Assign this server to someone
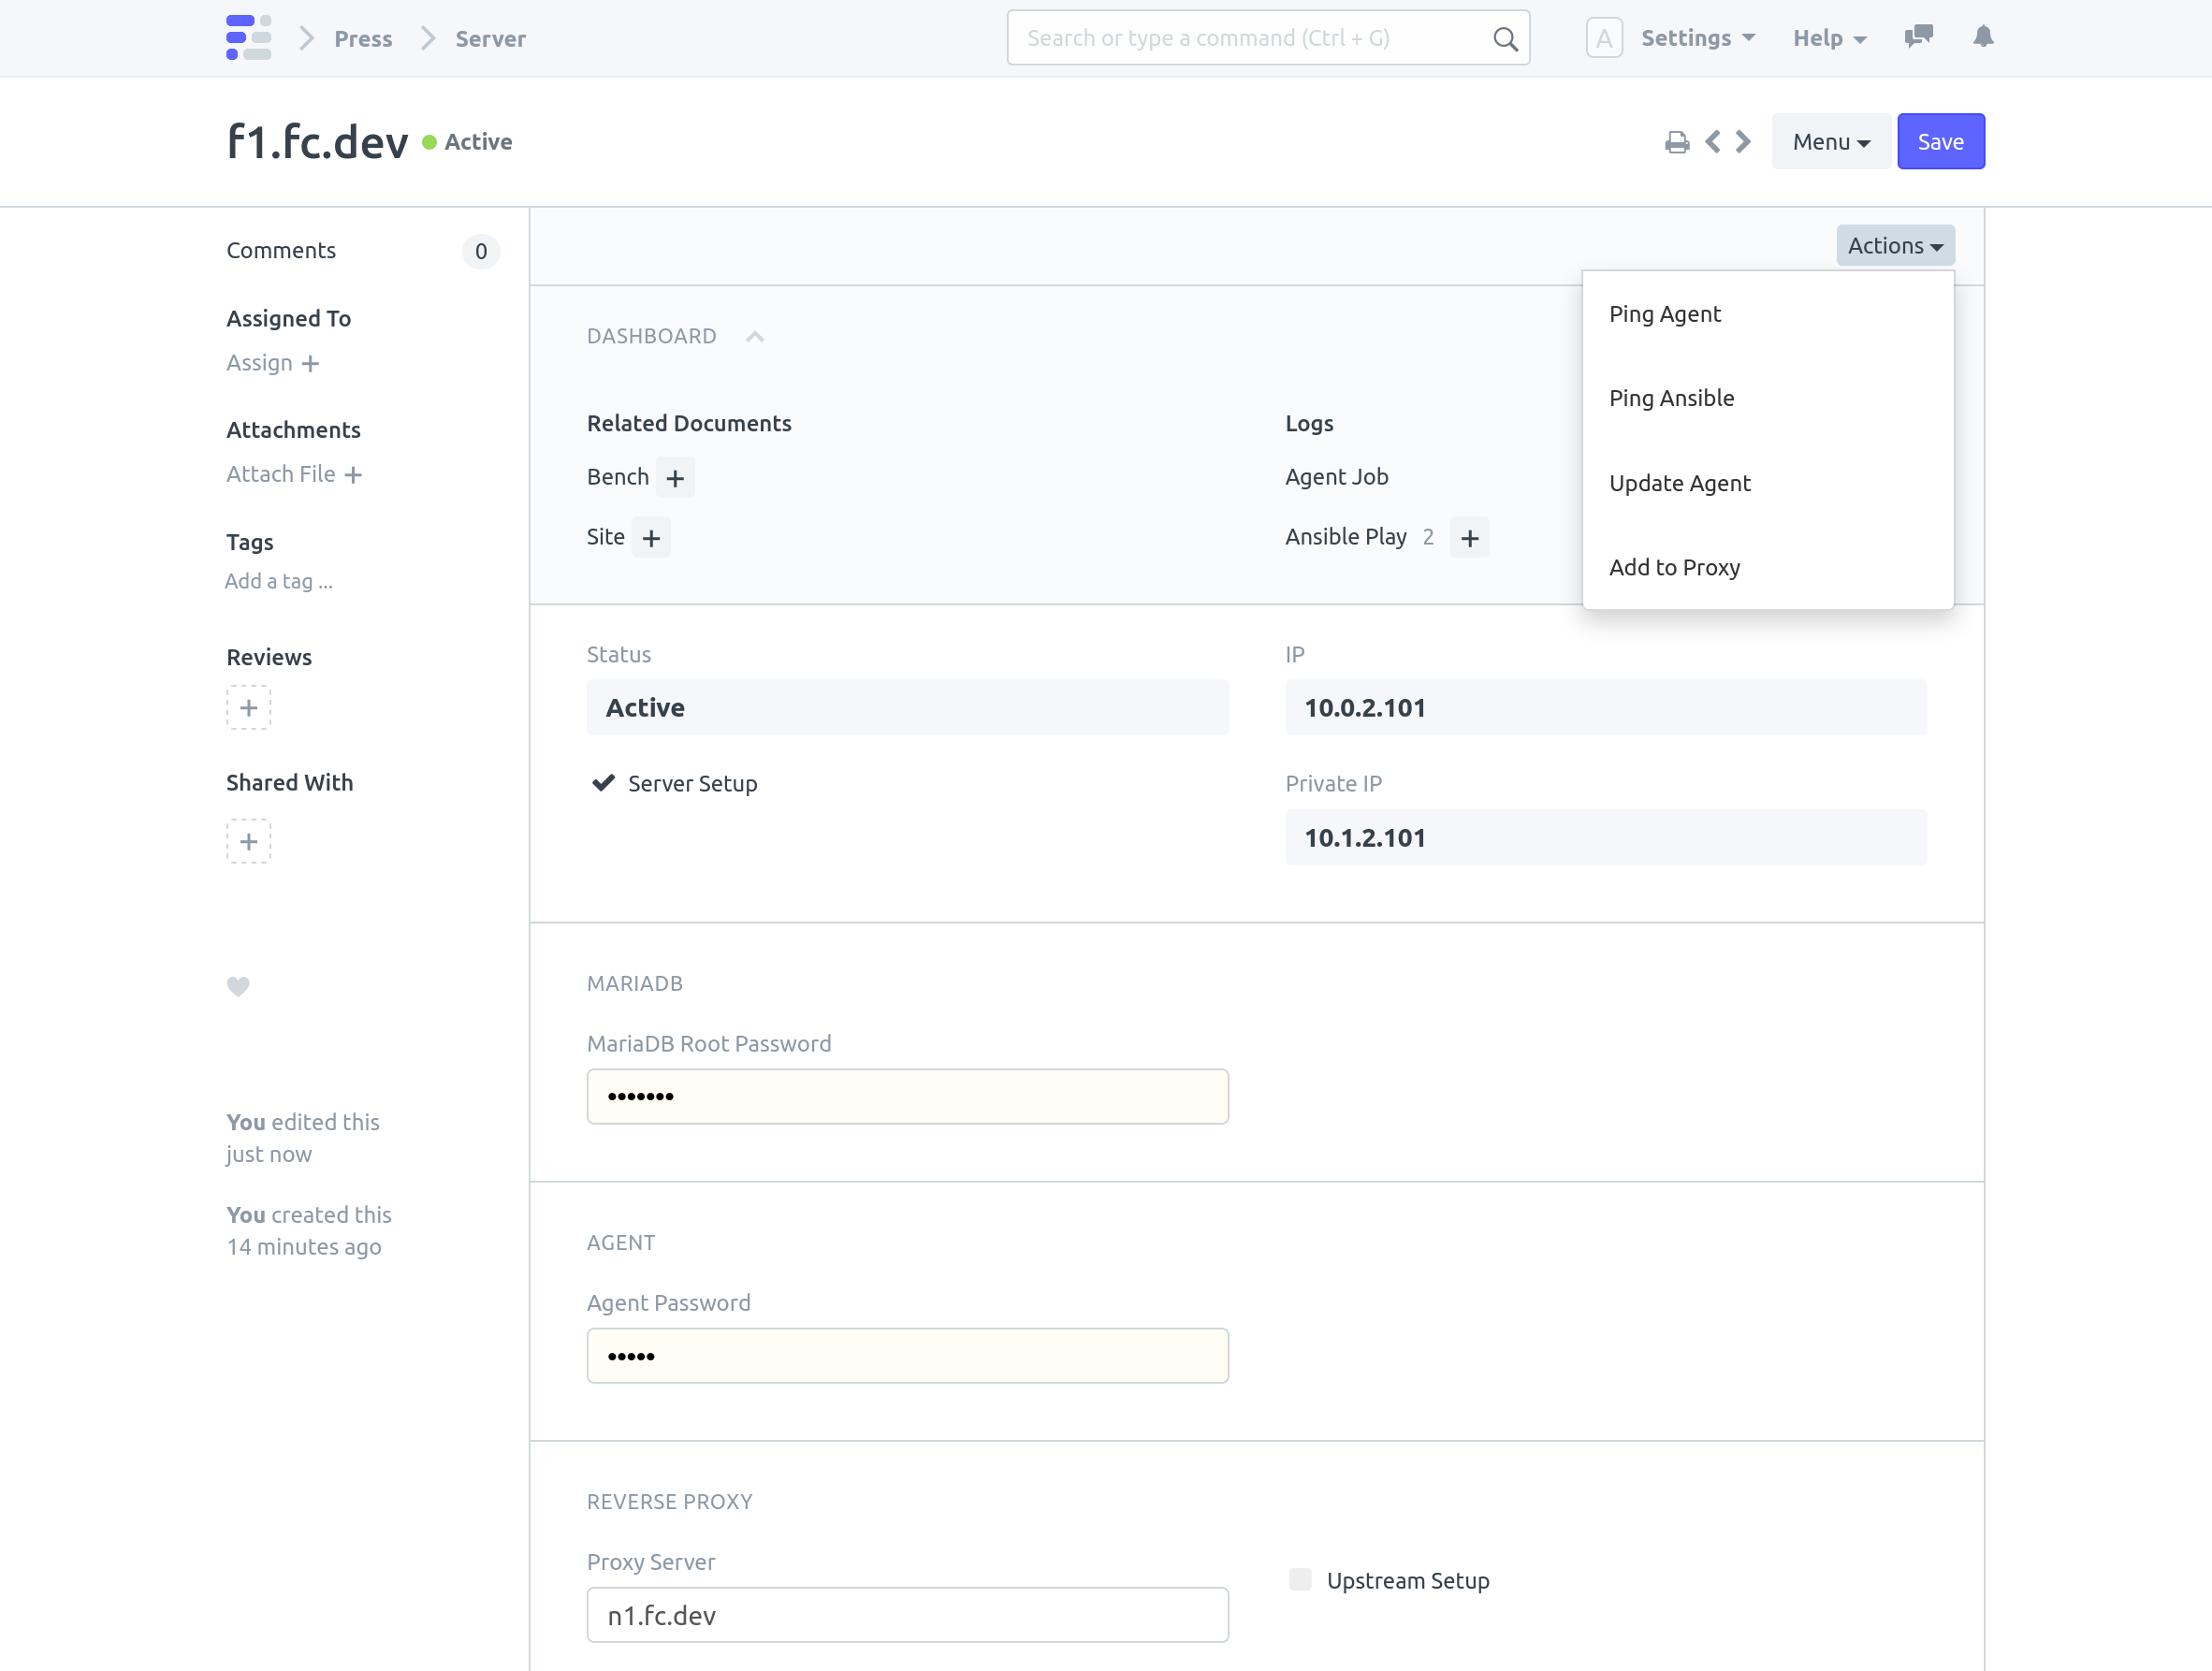The image size is (2212, 1671). [x=272, y=362]
